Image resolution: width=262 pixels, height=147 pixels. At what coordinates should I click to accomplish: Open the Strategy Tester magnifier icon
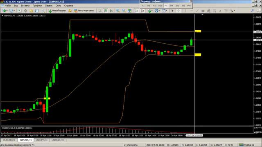(43, 11)
